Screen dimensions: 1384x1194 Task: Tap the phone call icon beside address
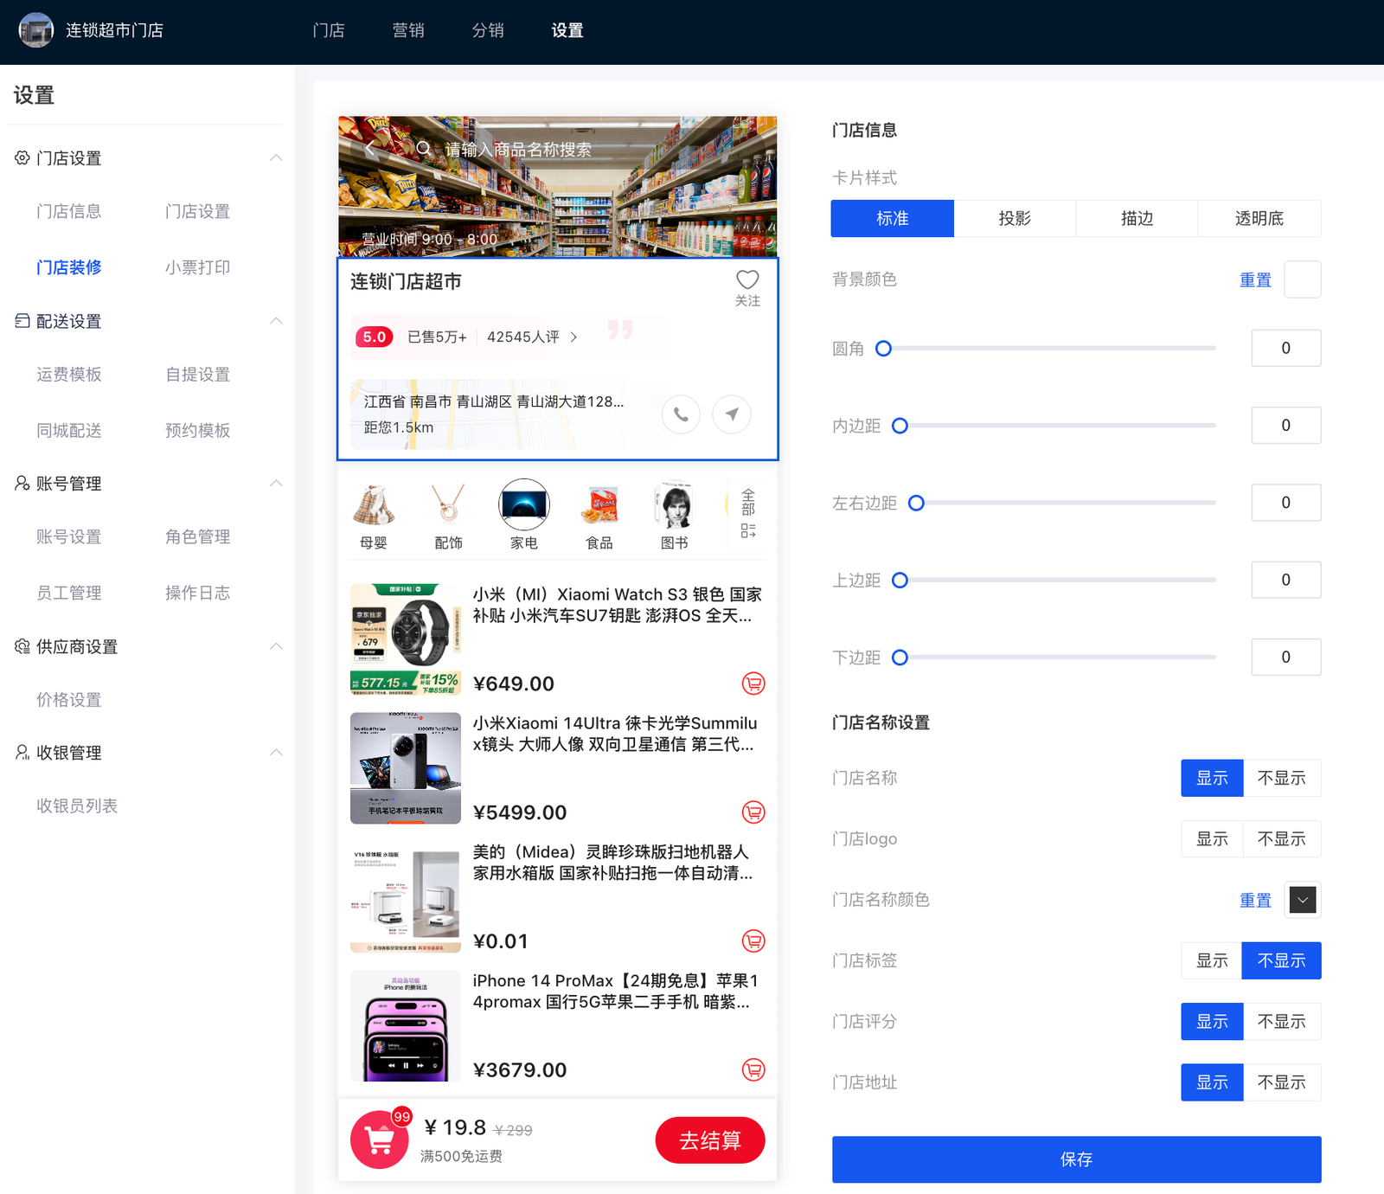pyautogui.click(x=681, y=414)
